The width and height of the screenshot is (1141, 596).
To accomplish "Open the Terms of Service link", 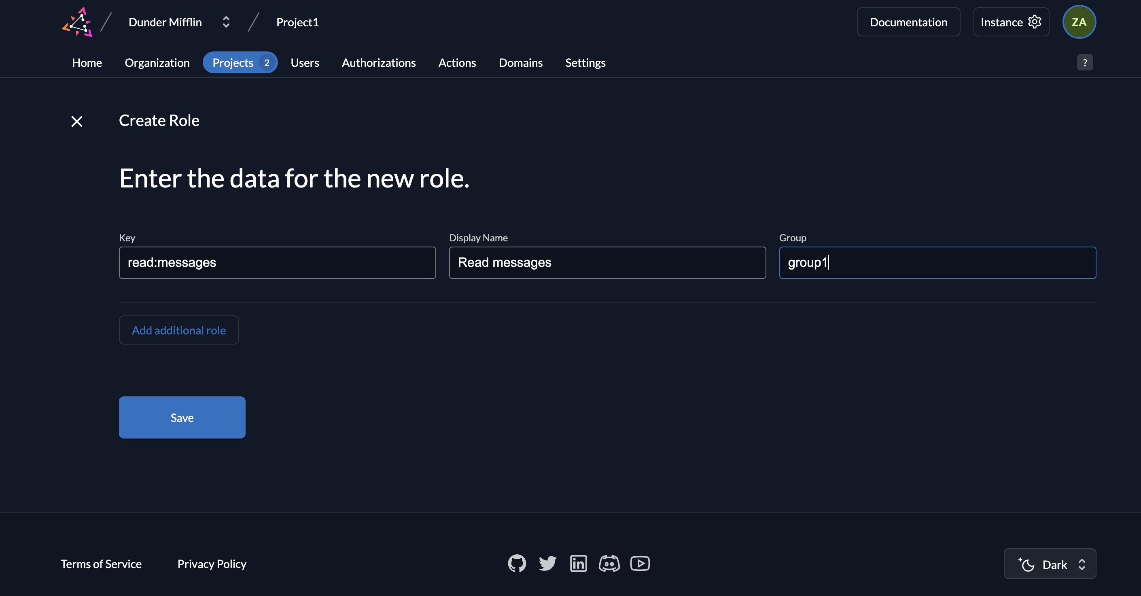I will click(x=101, y=564).
